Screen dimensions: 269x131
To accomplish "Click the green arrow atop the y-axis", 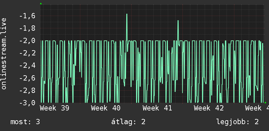I will 41,4.
